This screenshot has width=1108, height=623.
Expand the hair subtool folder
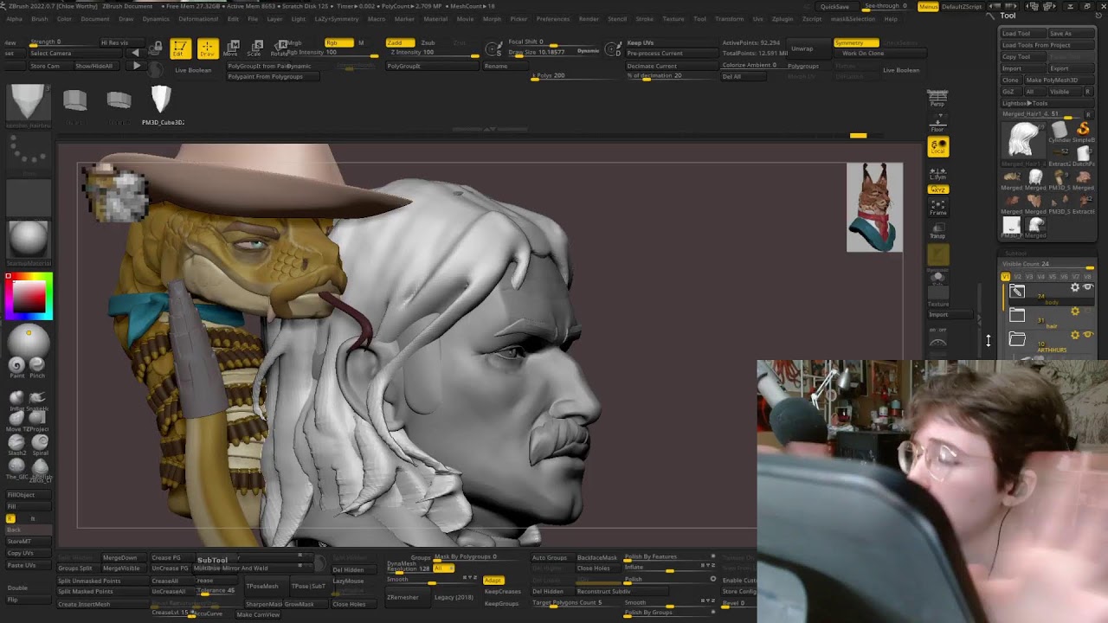1017,315
